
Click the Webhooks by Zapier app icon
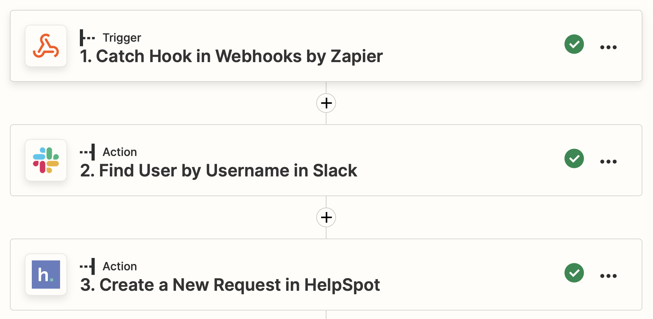(x=46, y=46)
